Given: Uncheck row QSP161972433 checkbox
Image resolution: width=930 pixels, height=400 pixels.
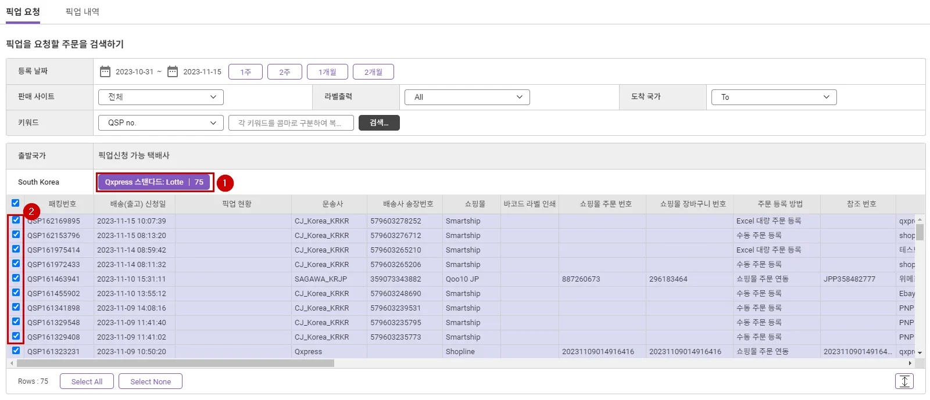Looking at the screenshot, I should click(16, 264).
